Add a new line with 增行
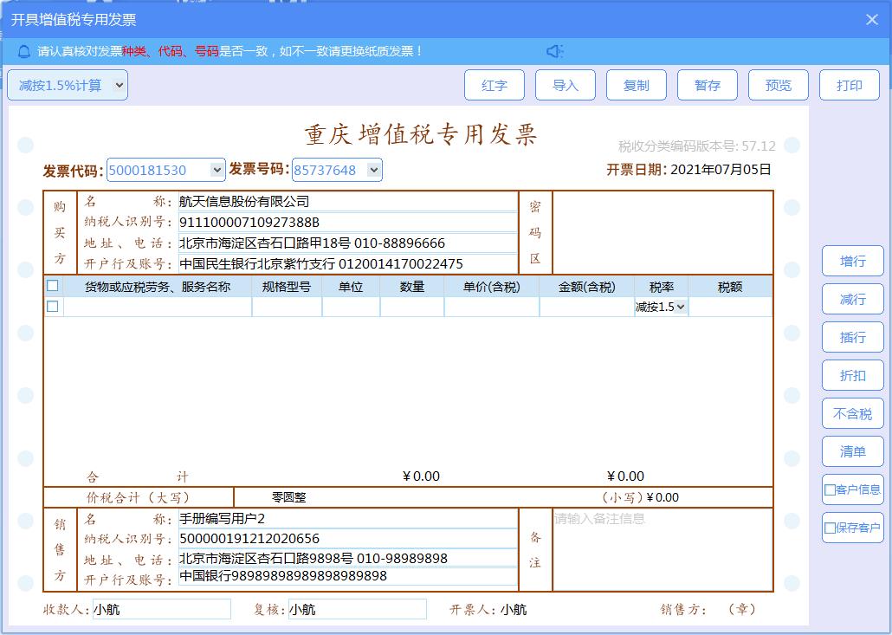The height and width of the screenshot is (635, 892). pyautogui.click(x=852, y=261)
